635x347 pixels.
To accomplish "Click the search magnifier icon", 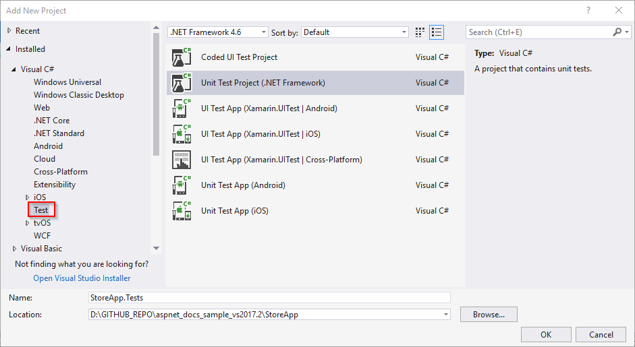I will 617,32.
